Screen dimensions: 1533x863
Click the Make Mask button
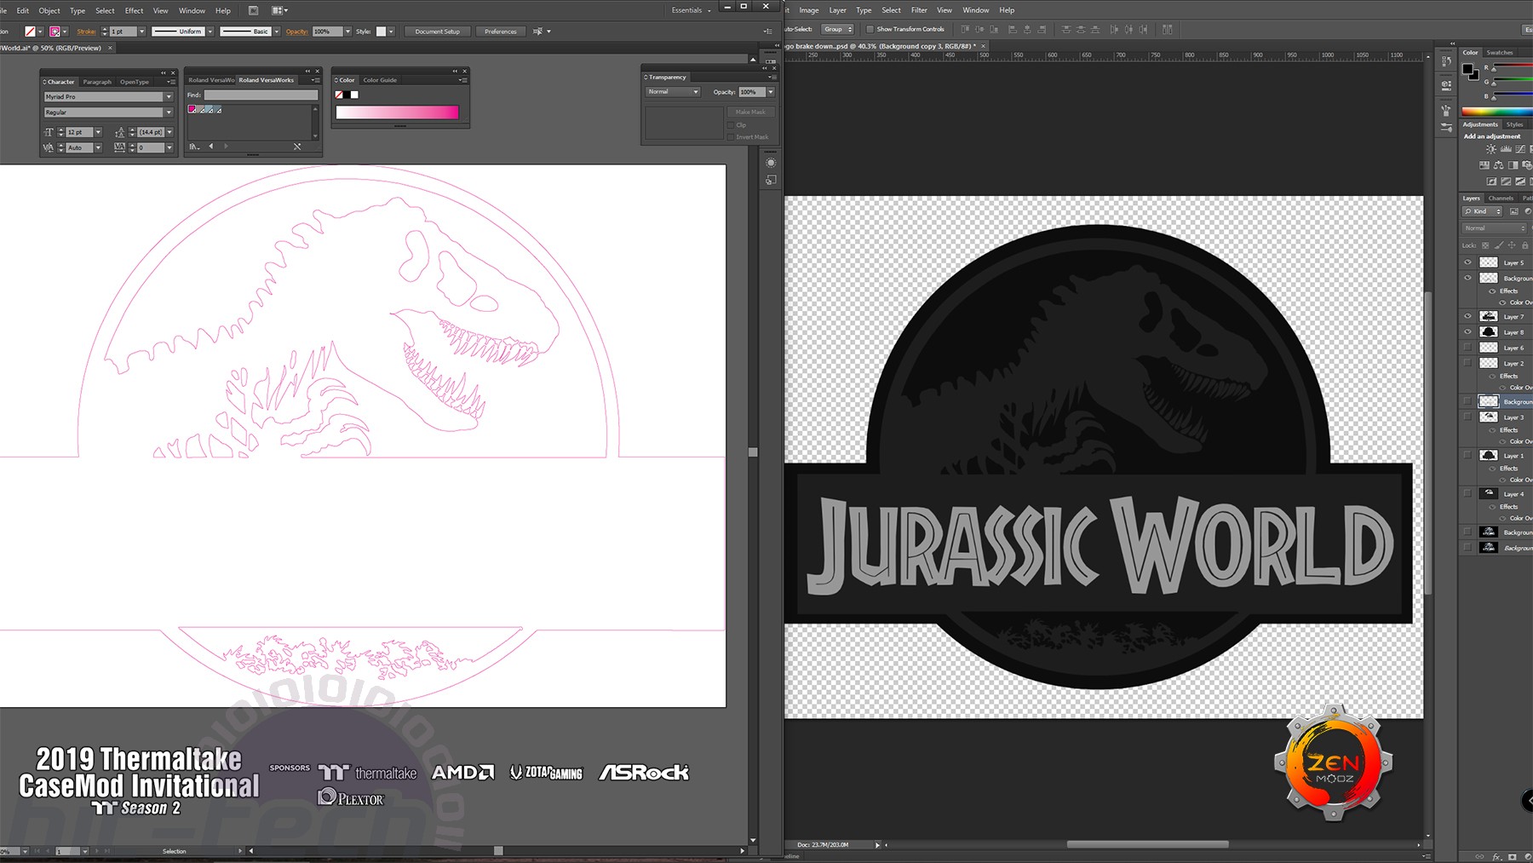tap(750, 112)
